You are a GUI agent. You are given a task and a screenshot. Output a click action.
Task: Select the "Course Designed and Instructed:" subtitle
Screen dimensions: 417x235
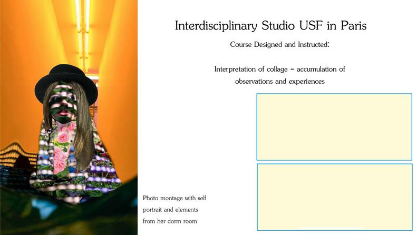point(280,44)
